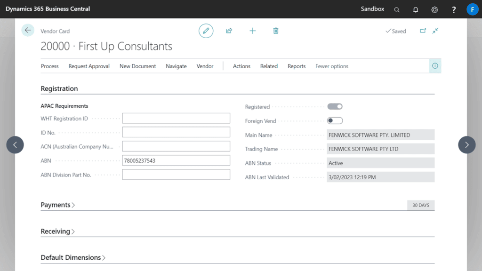
Task: Open the edit pencil icon
Action: coord(206,30)
